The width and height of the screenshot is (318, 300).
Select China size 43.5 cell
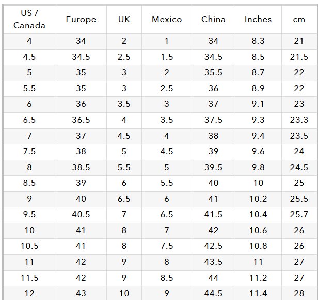pyautogui.click(x=213, y=262)
